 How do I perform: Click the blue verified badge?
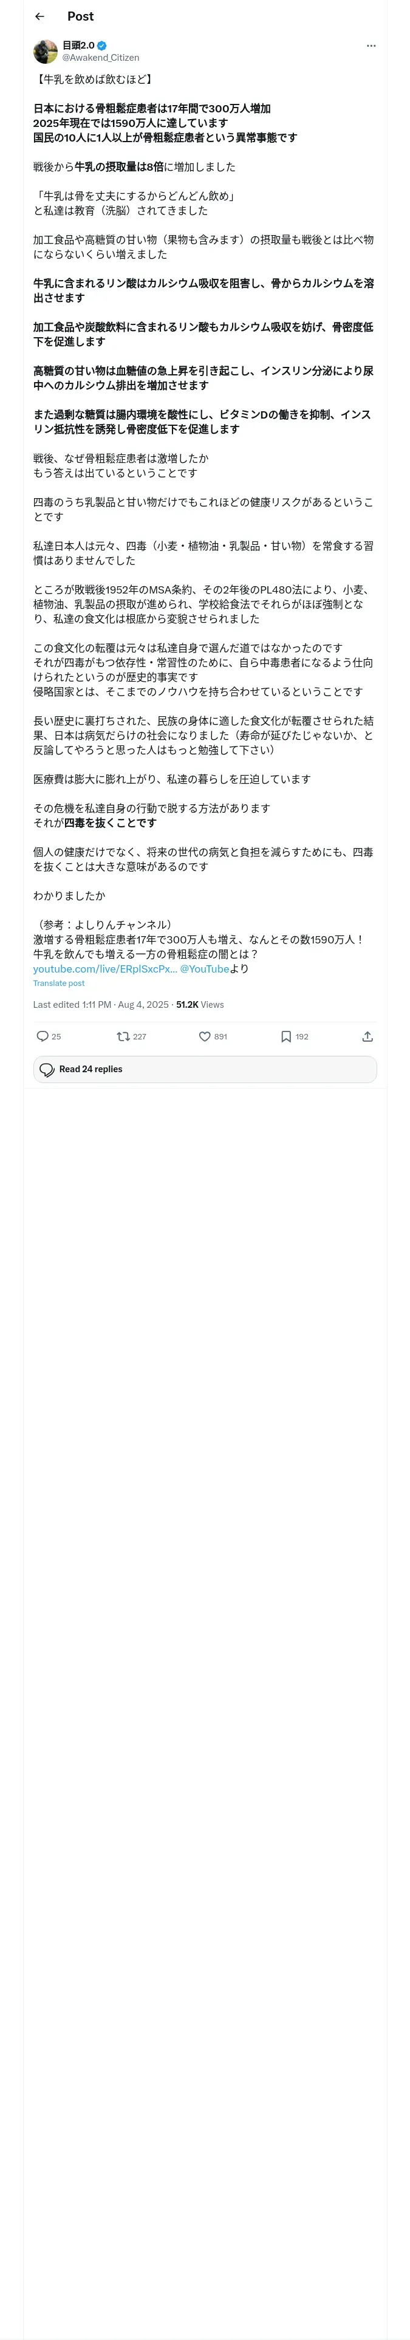(102, 46)
